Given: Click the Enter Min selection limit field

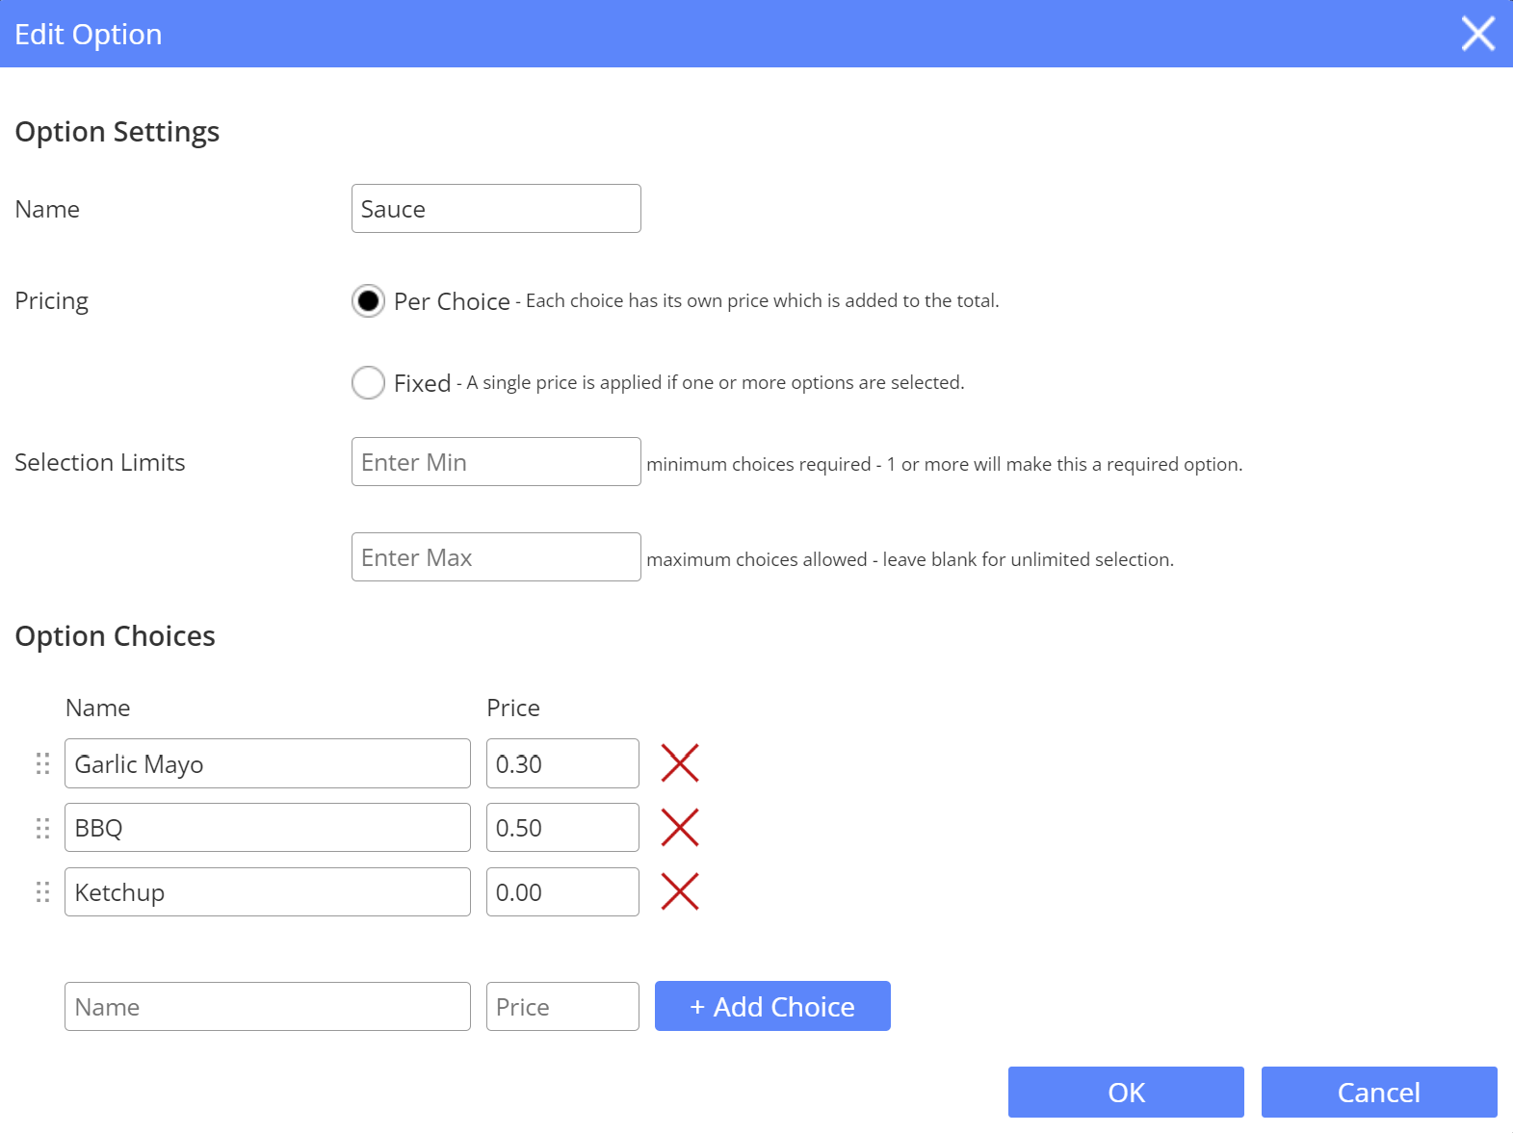Looking at the screenshot, I should (x=495, y=461).
